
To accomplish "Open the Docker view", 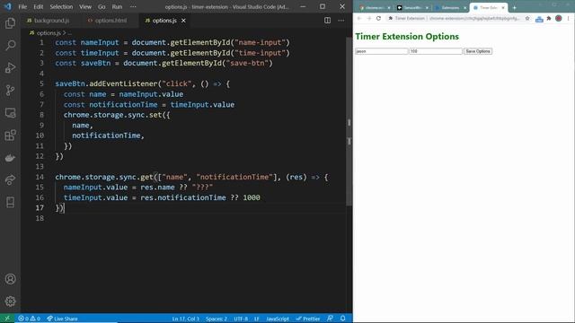I will coord(10,158).
